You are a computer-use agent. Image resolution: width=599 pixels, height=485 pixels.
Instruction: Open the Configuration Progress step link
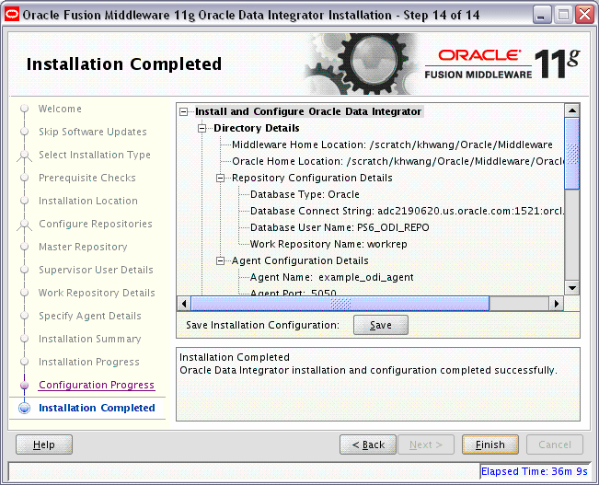coord(96,385)
